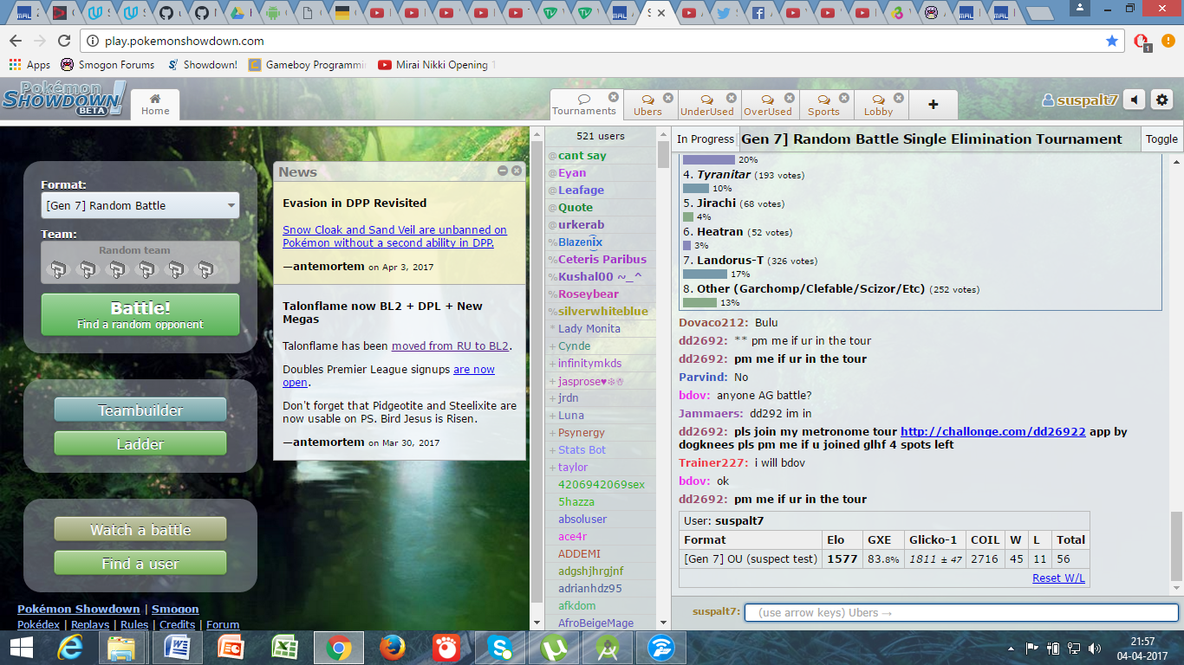Click chat username Trainer227
The height and width of the screenshot is (665, 1184).
[713, 463]
